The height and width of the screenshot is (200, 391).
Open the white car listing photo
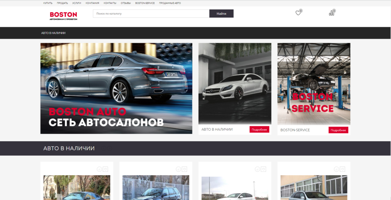point(235,188)
